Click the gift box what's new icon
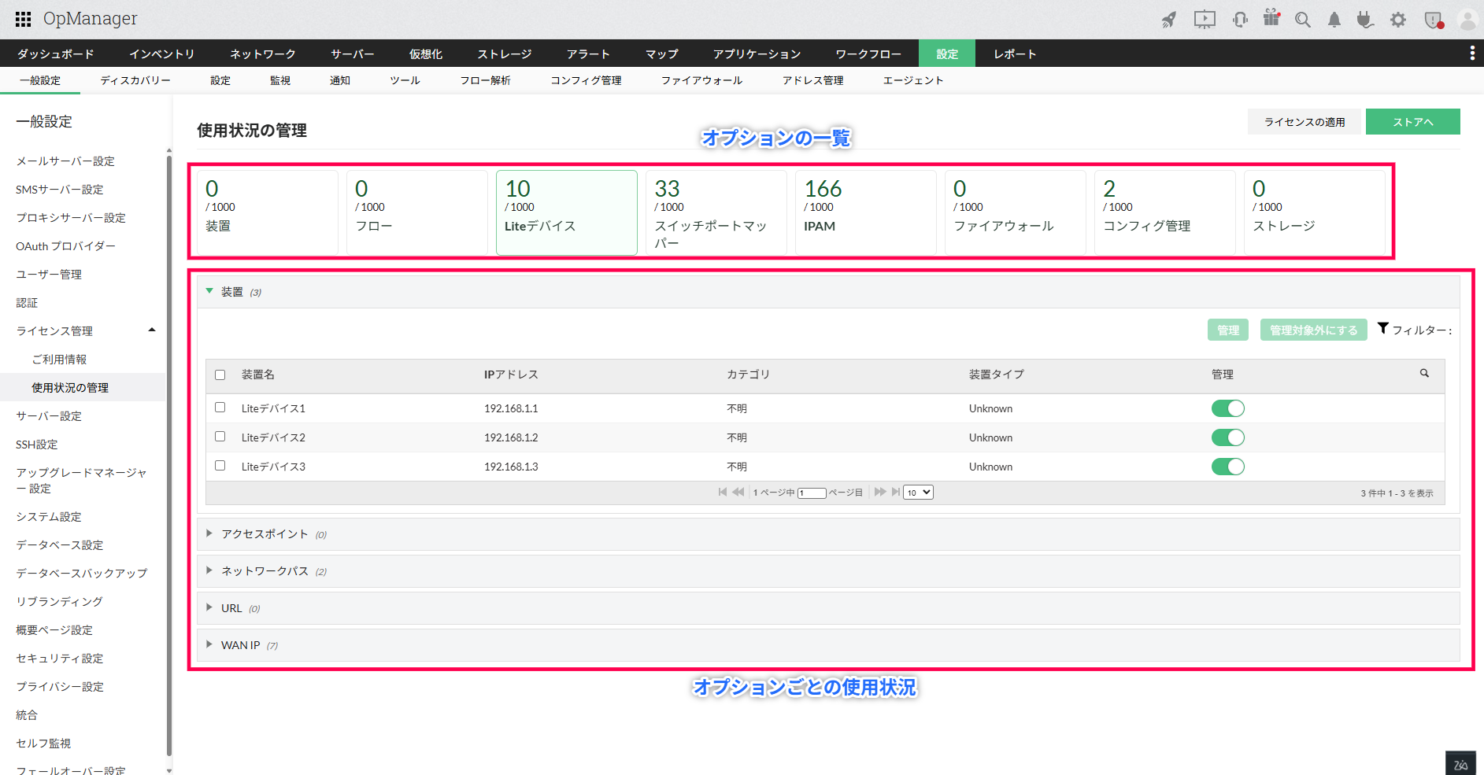 click(x=1271, y=18)
